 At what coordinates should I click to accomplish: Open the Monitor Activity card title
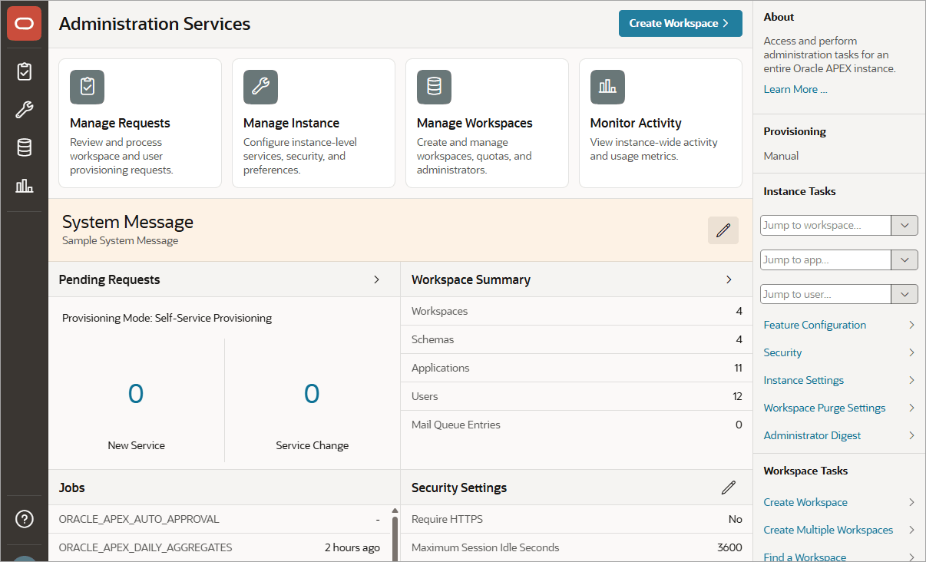pyautogui.click(x=636, y=123)
